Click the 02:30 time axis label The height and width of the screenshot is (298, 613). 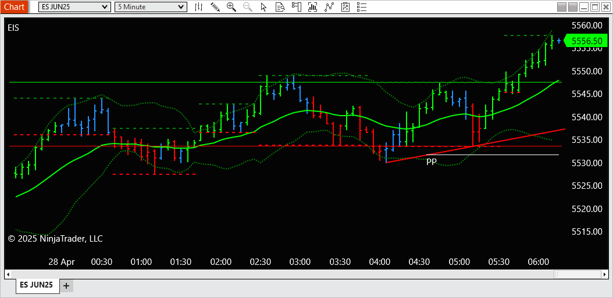[261, 261]
